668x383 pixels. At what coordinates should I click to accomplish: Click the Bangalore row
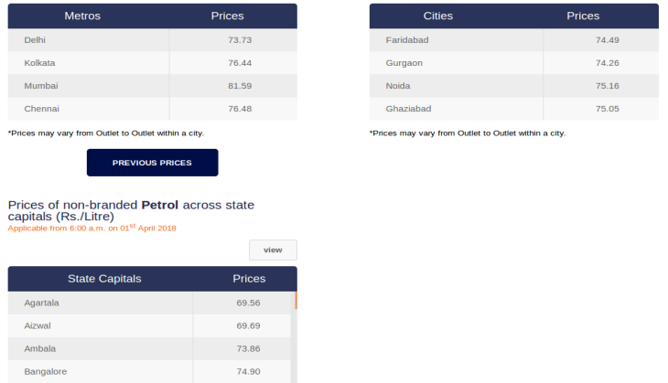[x=149, y=371]
